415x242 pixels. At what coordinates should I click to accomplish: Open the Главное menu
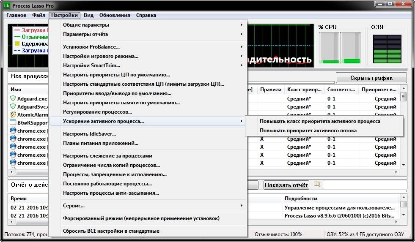[16, 15]
